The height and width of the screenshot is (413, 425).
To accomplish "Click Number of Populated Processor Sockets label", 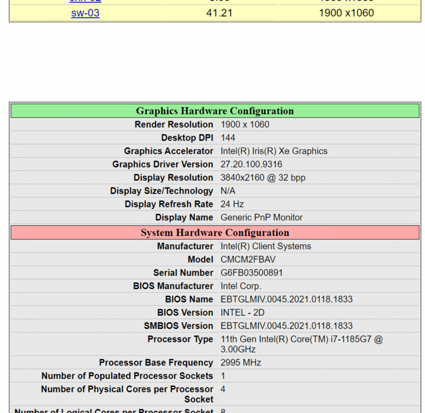I will [x=127, y=376].
